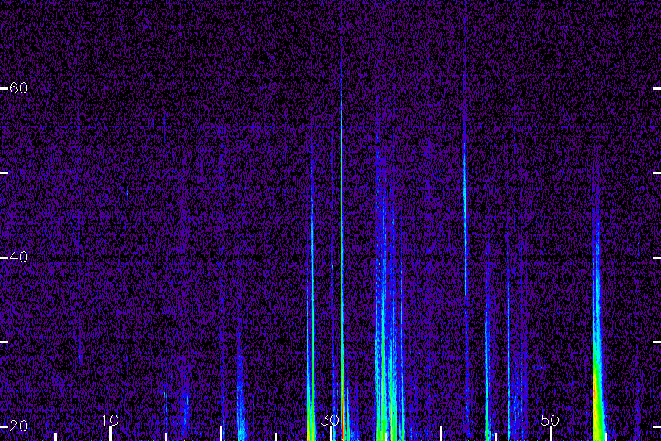Viewport: 661px width, 441px height.
Task: Click the "10" label on the horizontal axis
Action: [110, 420]
